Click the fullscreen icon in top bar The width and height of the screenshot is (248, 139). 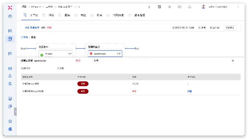point(169,7)
